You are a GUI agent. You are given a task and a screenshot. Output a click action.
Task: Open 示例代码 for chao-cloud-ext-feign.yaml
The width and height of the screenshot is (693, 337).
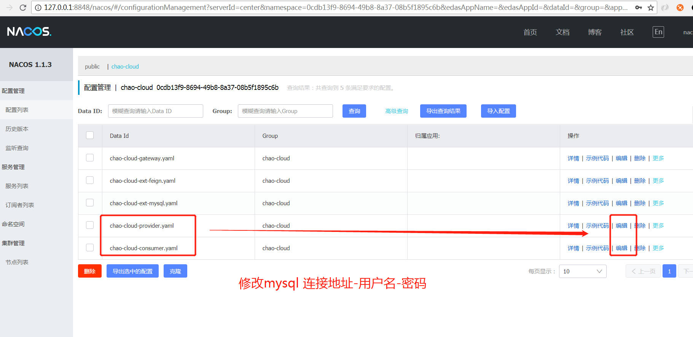[597, 181]
